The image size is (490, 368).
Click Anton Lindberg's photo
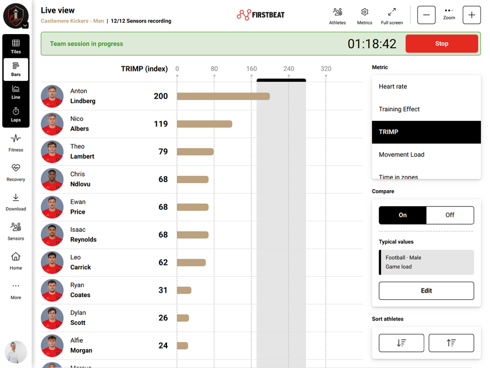click(52, 96)
